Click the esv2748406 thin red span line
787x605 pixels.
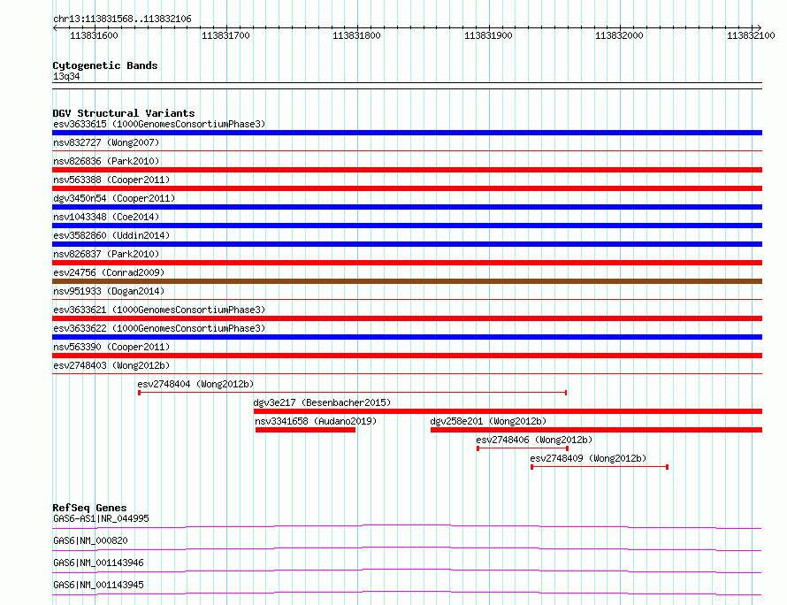pyautogui.click(x=523, y=448)
